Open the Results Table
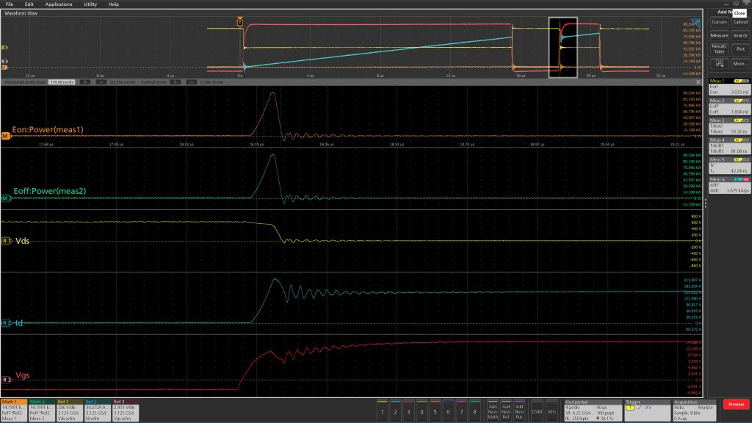The width and height of the screenshot is (752, 423). click(x=719, y=48)
